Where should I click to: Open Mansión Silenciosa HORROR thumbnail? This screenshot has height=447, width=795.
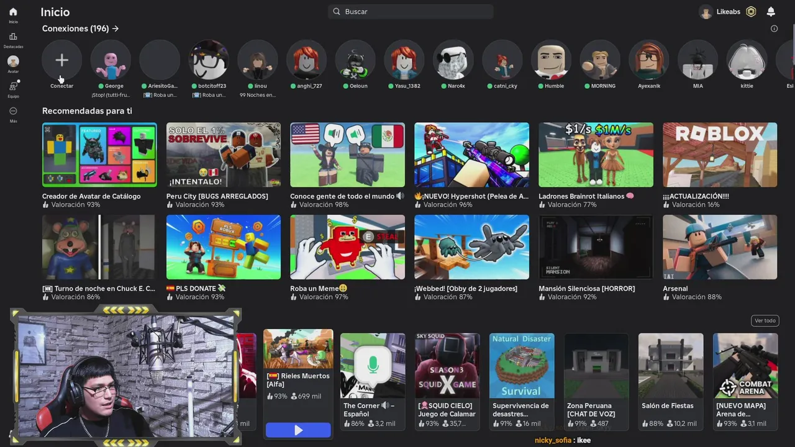(x=596, y=247)
